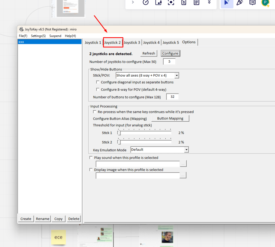The width and height of the screenshot is (275, 247).
Task: Click the Stick 2 threshold slider
Action: 144,142
